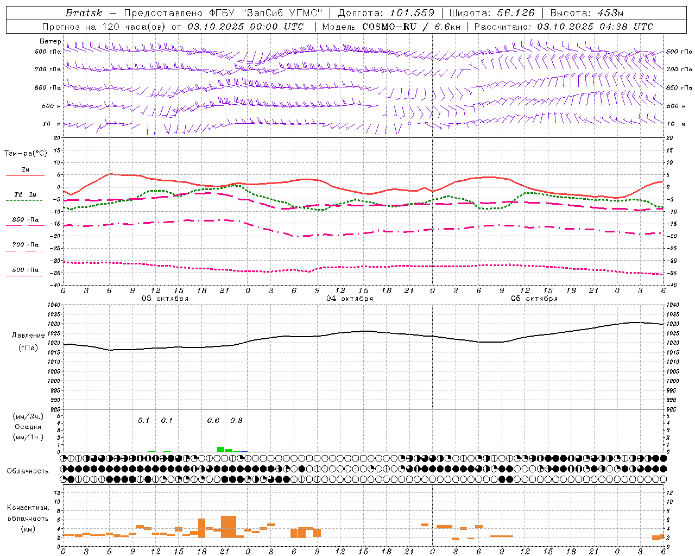Click the dotted line sample under 500 гПа temperature legend

[x=24, y=276]
